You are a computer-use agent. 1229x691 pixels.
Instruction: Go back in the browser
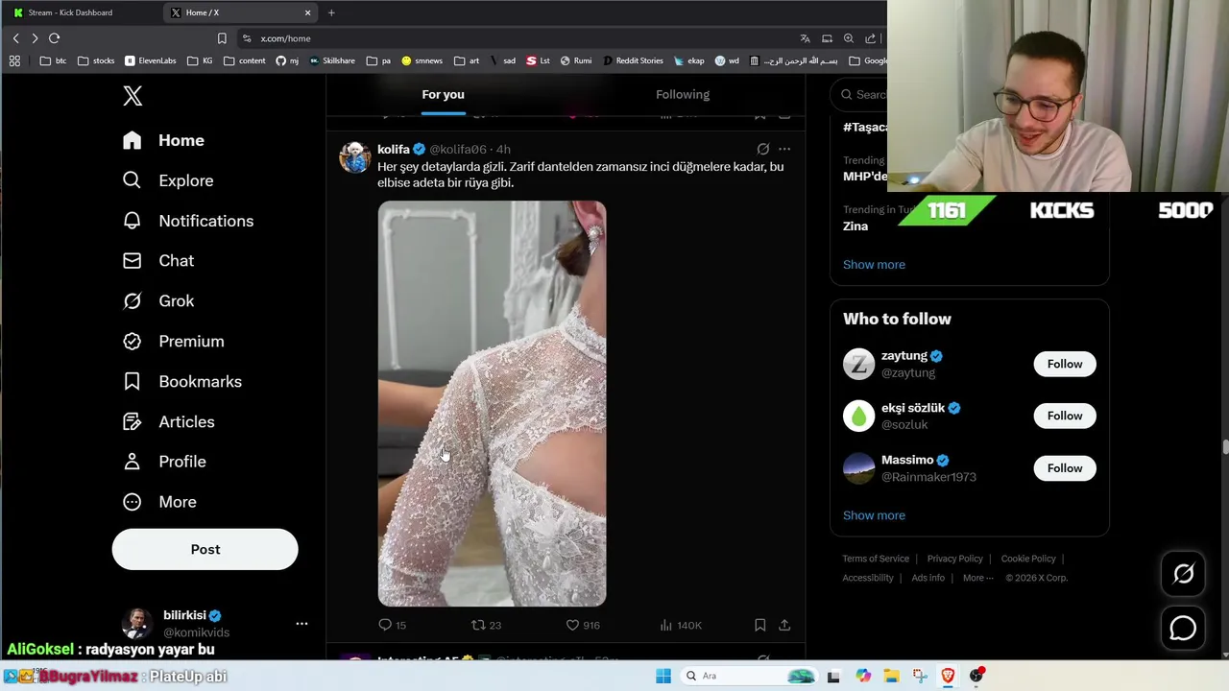coord(15,38)
